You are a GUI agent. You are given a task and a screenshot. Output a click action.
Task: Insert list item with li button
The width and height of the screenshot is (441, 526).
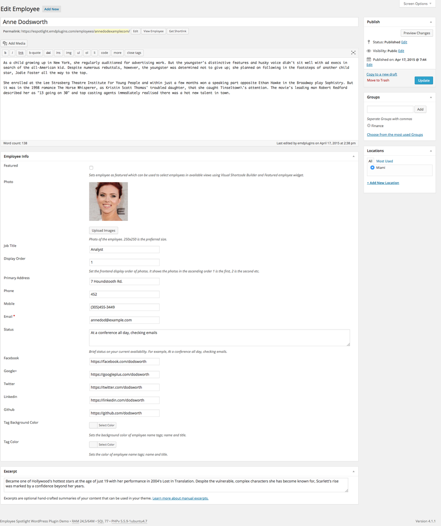pyautogui.click(x=95, y=53)
